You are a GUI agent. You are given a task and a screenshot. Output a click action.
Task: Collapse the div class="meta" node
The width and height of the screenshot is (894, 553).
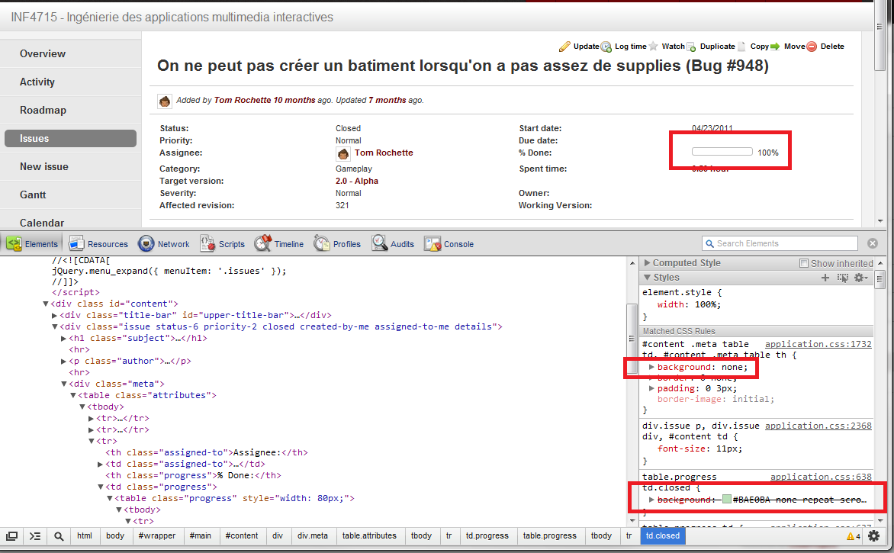pos(64,384)
